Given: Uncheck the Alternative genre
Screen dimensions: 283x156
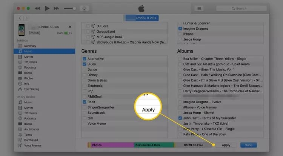Looking at the screenshot, I should coord(84,59).
